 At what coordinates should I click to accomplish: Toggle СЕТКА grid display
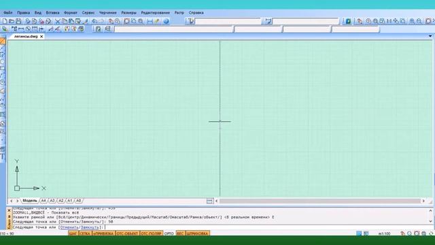click(x=85, y=233)
